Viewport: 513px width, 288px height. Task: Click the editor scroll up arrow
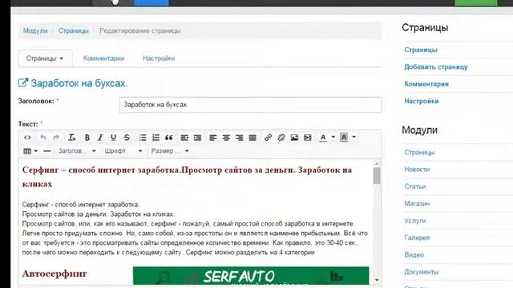[377, 163]
